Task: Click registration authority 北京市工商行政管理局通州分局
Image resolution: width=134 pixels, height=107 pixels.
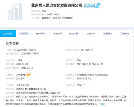Action: tap(31, 89)
